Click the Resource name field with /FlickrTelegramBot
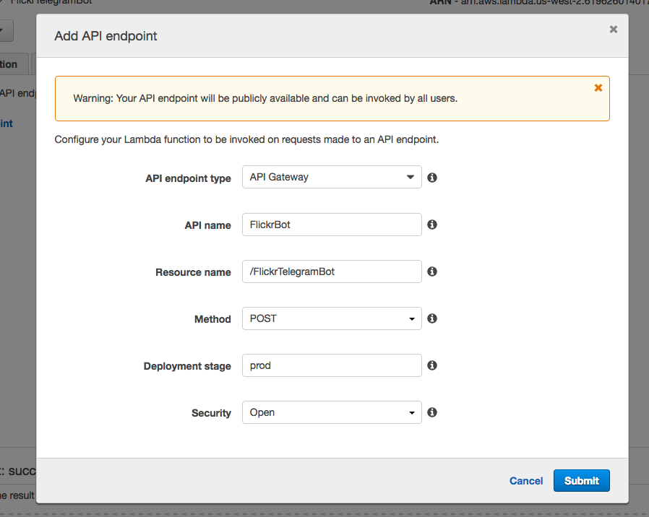The height and width of the screenshot is (517, 649). (x=332, y=271)
